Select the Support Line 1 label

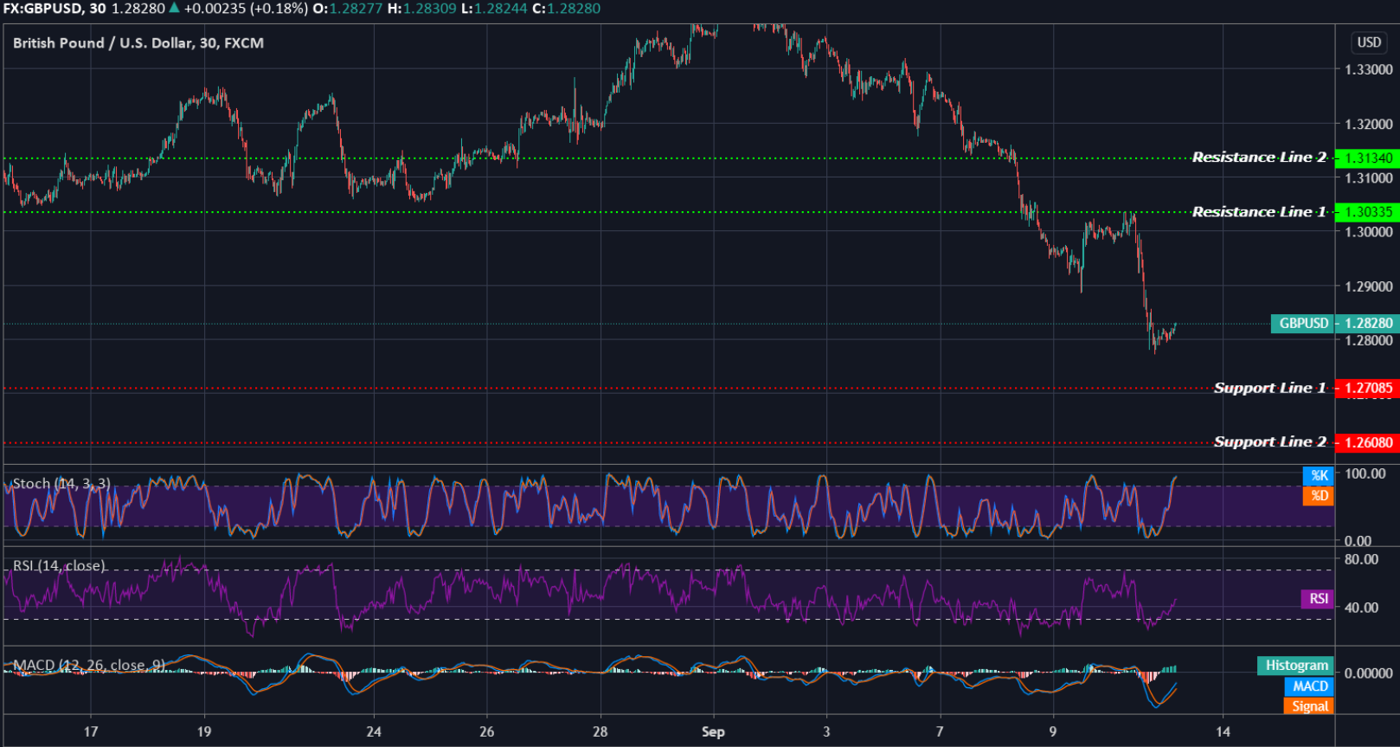[1269, 388]
